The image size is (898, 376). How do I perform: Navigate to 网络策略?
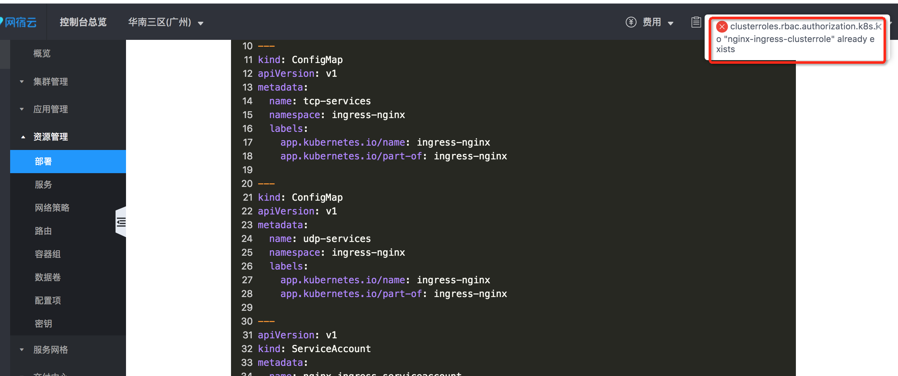[52, 208]
